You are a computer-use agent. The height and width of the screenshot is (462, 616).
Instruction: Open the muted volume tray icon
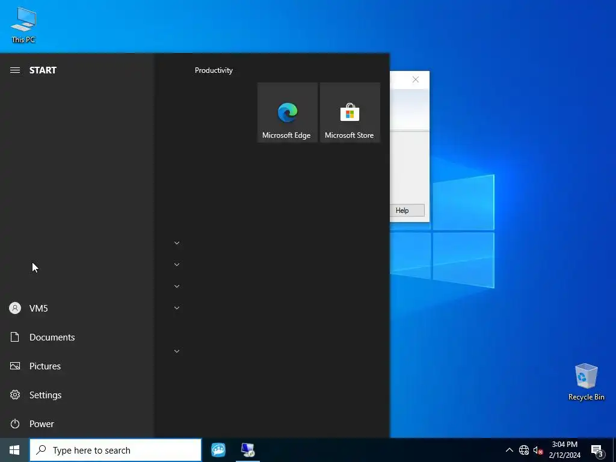[x=538, y=450]
